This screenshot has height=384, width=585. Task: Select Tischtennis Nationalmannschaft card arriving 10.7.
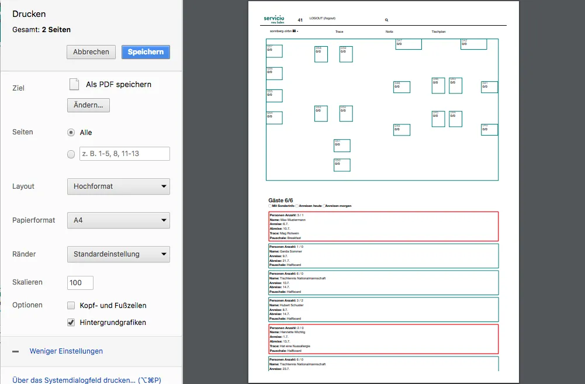coord(383,282)
